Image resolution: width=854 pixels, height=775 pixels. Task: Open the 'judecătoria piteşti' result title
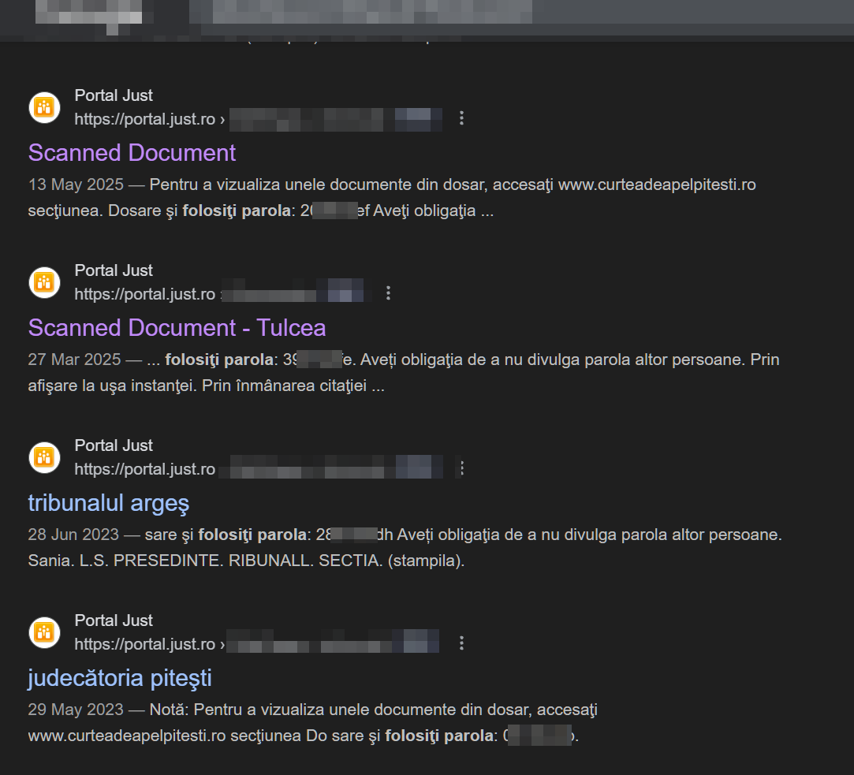coord(120,678)
